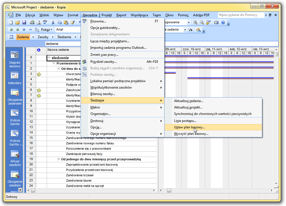Viewport: 286px width, 206px height.
Task: Click the Outdent green left arrow
Action: [x=11, y=30]
